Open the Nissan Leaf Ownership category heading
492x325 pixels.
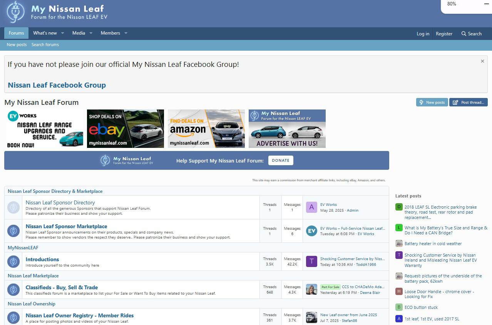click(x=32, y=304)
